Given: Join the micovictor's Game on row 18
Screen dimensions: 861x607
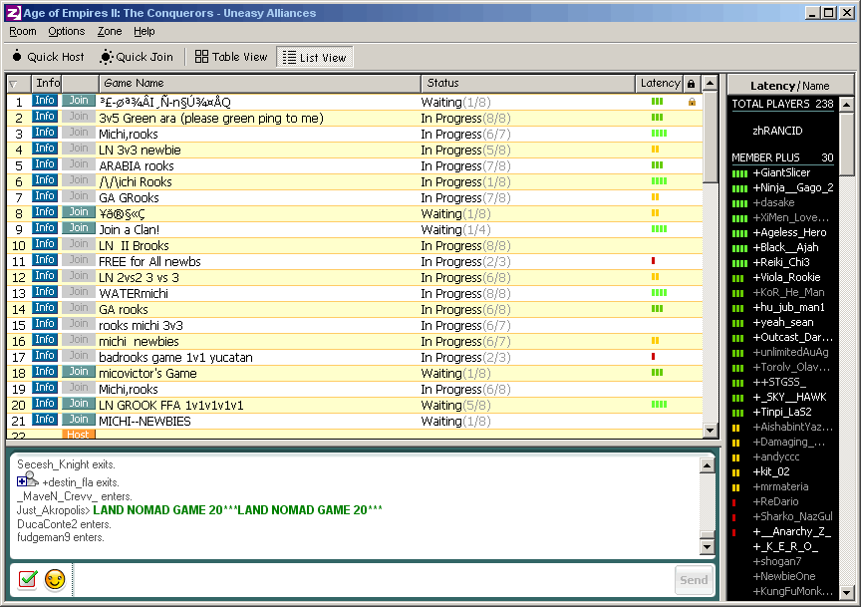Looking at the screenshot, I should click(x=79, y=372).
